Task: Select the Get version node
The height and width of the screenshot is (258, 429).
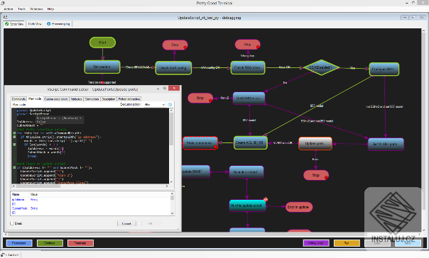Action: (102, 67)
